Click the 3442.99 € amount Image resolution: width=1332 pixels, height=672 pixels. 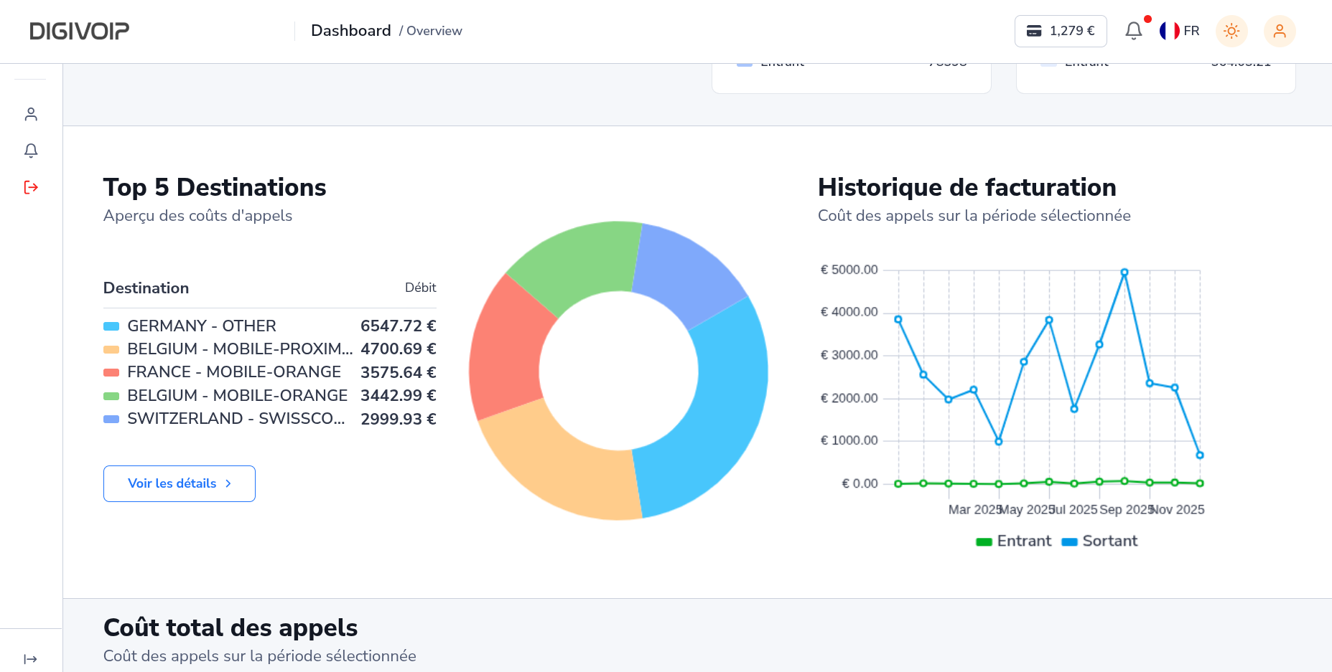pyautogui.click(x=399, y=396)
